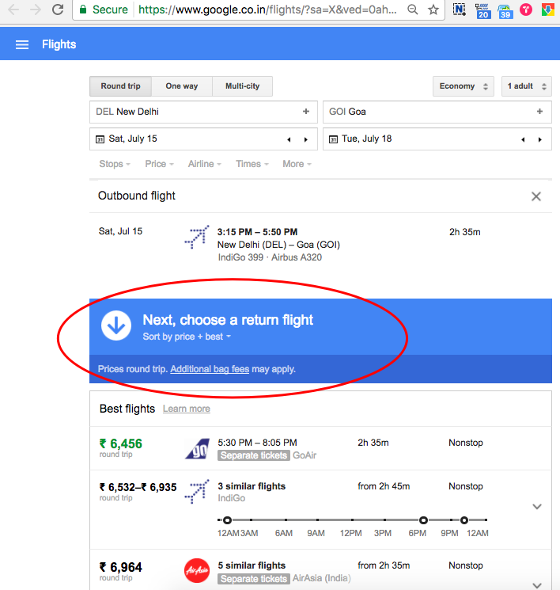Viewport: 560px width, 590px height.
Task: Select the Round trip option
Action: click(x=120, y=86)
